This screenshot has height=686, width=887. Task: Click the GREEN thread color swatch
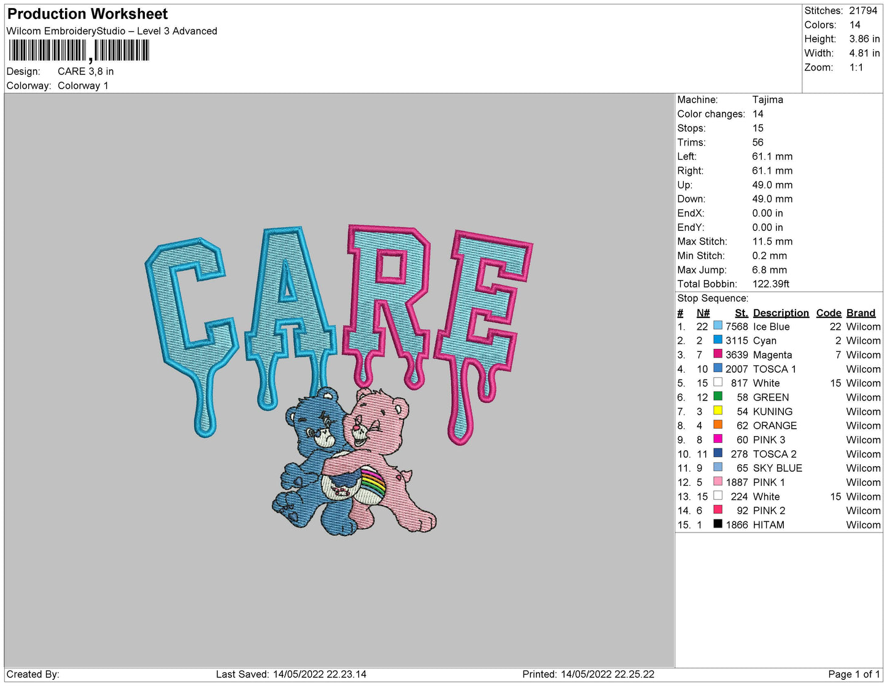[x=718, y=396]
